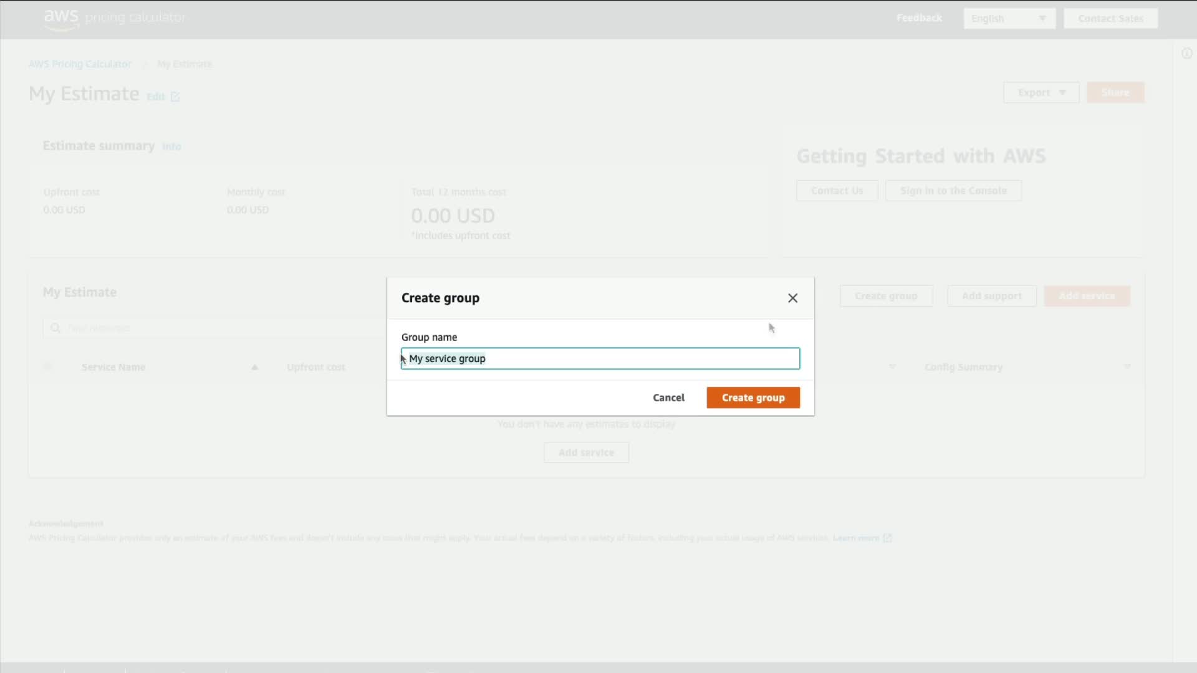Click the search magnifier icon in the resources filter
The height and width of the screenshot is (673, 1197).
click(x=55, y=328)
